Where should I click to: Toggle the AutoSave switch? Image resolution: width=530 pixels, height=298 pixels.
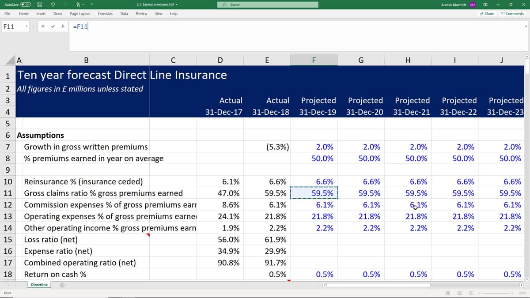pyautogui.click(x=25, y=5)
